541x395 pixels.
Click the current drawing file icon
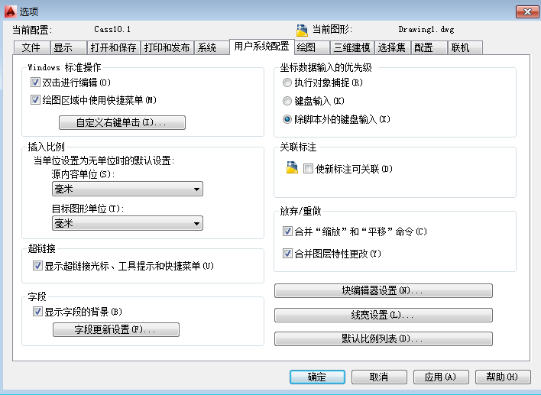(301, 30)
